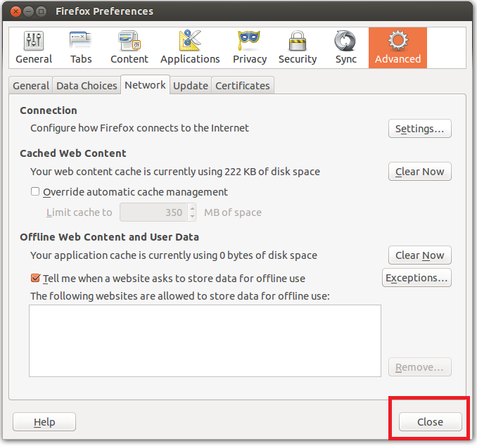Click 'The following websites are allowed' text
The width and height of the screenshot is (477, 446).
(180, 296)
